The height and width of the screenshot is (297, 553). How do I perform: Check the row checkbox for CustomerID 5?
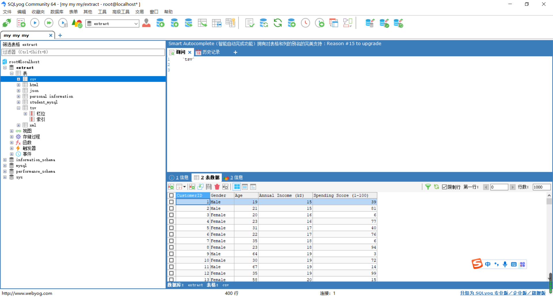171,228
